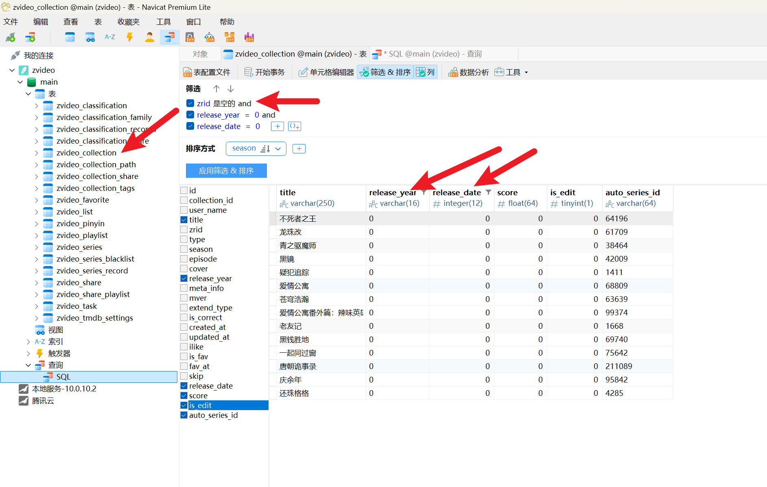
Task: Select the Table icon in the main toolbar
Action: coord(70,37)
